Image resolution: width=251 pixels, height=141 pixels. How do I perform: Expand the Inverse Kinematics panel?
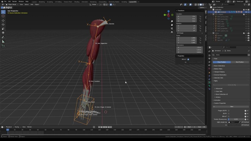pos(220,75)
